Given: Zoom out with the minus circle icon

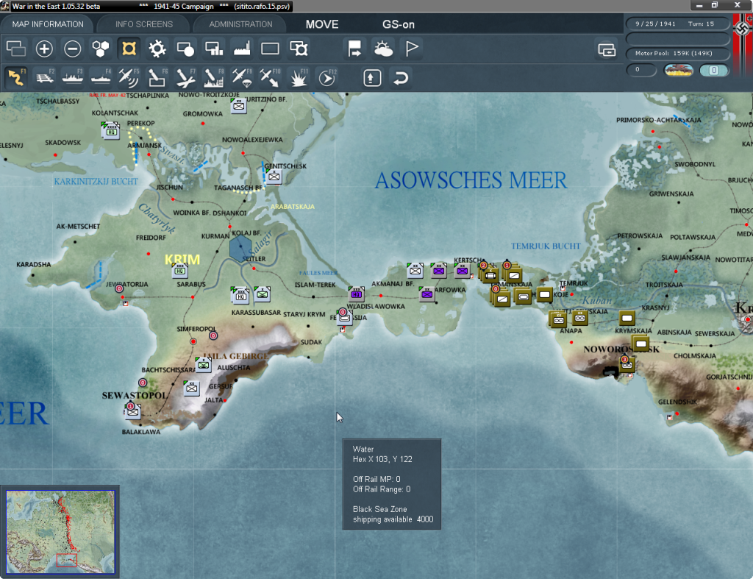Looking at the screenshot, I should (x=73, y=49).
